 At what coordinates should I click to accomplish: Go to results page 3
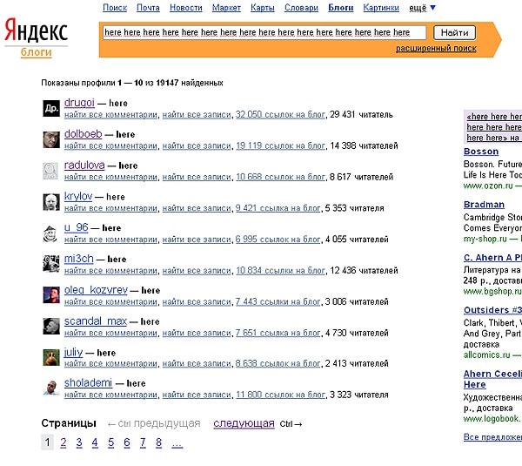(x=79, y=442)
